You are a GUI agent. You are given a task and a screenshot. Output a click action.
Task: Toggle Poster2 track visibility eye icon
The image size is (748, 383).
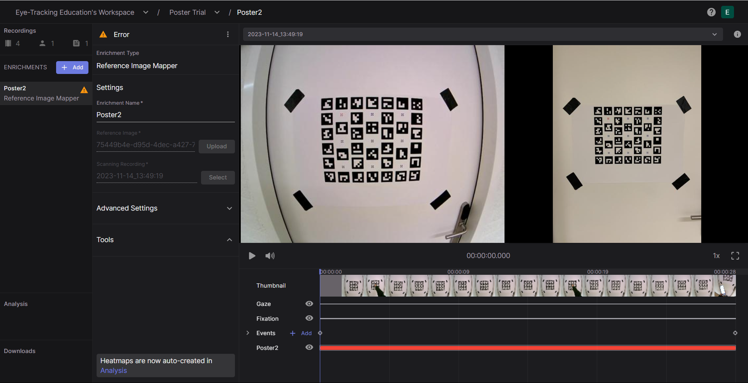point(309,348)
